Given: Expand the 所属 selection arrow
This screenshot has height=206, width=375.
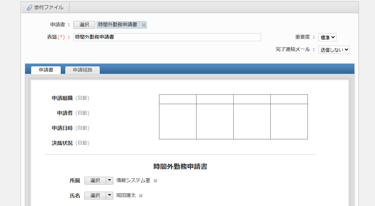Looking at the screenshot, I should (x=109, y=181).
